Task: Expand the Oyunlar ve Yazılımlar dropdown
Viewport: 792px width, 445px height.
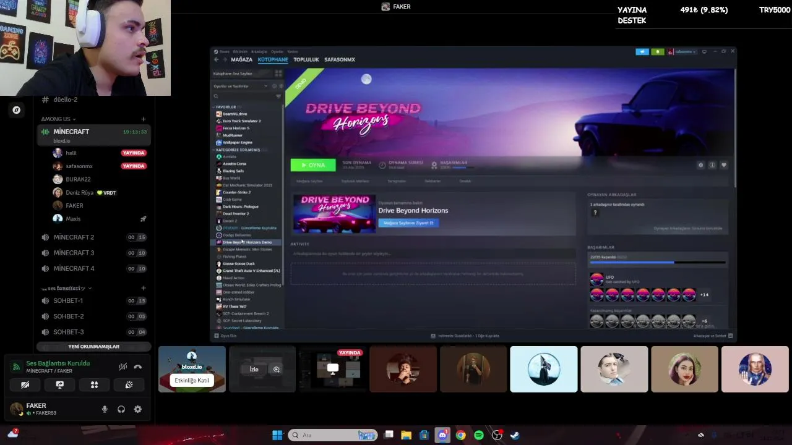Action: 241,86
